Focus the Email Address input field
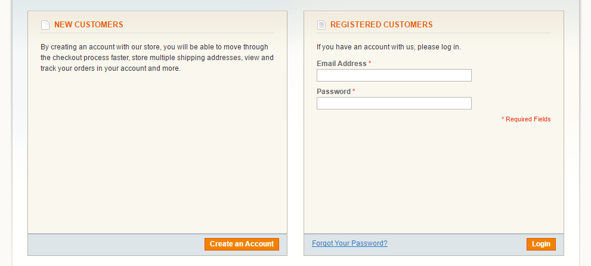The height and width of the screenshot is (266, 591). point(394,76)
